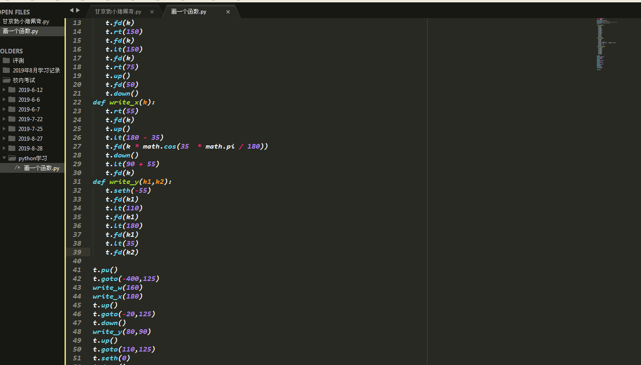
Task: Open 画一个函数.py under Open Files
Action: click(20, 31)
